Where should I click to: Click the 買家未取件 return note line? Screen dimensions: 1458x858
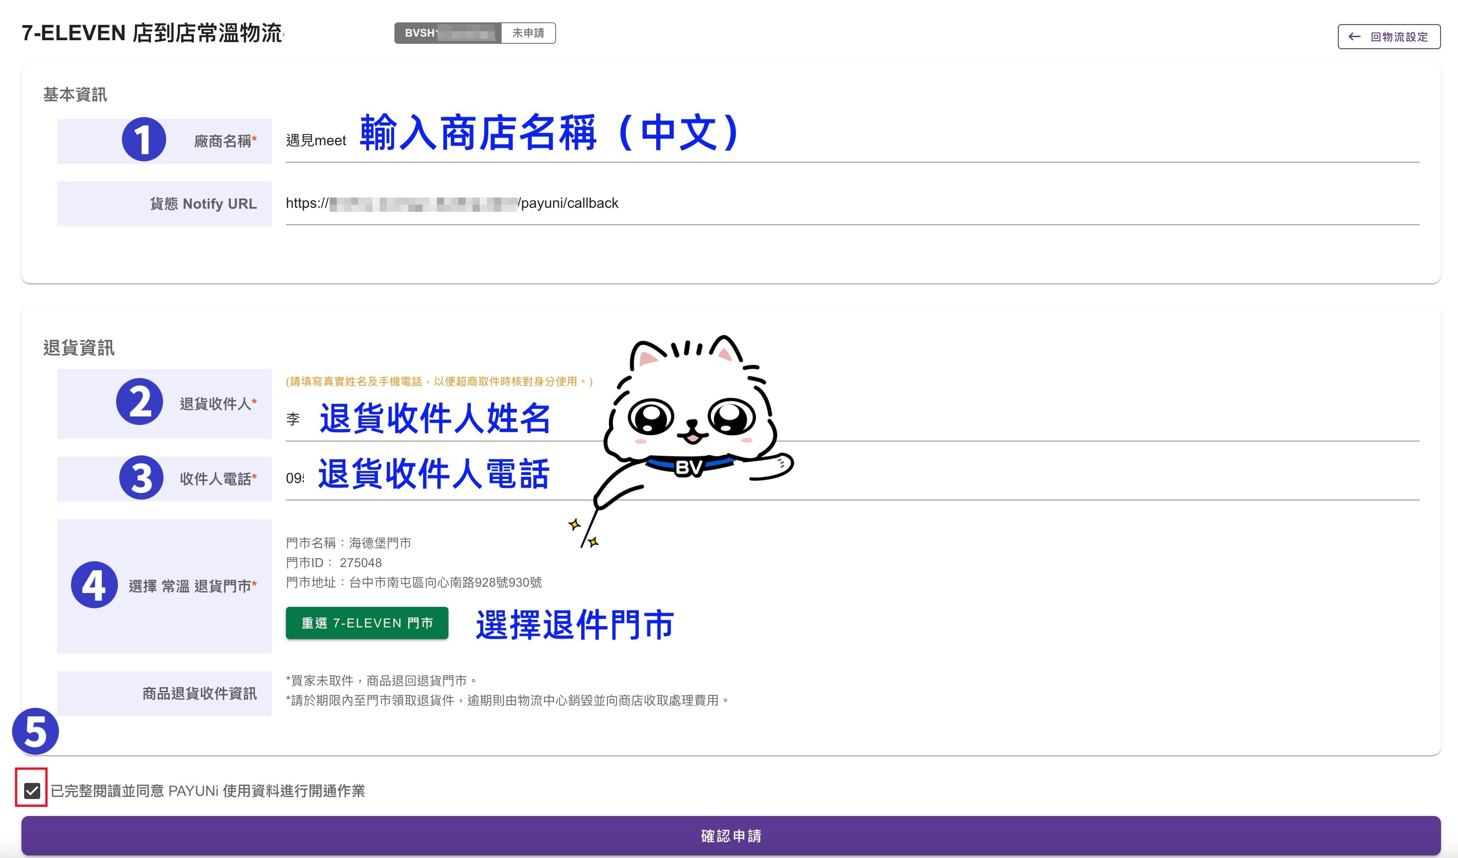pyautogui.click(x=382, y=681)
